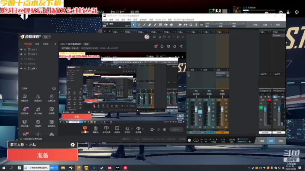Click 修改 next to the room title
The height and width of the screenshot is (171, 305).
tap(87, 44)
